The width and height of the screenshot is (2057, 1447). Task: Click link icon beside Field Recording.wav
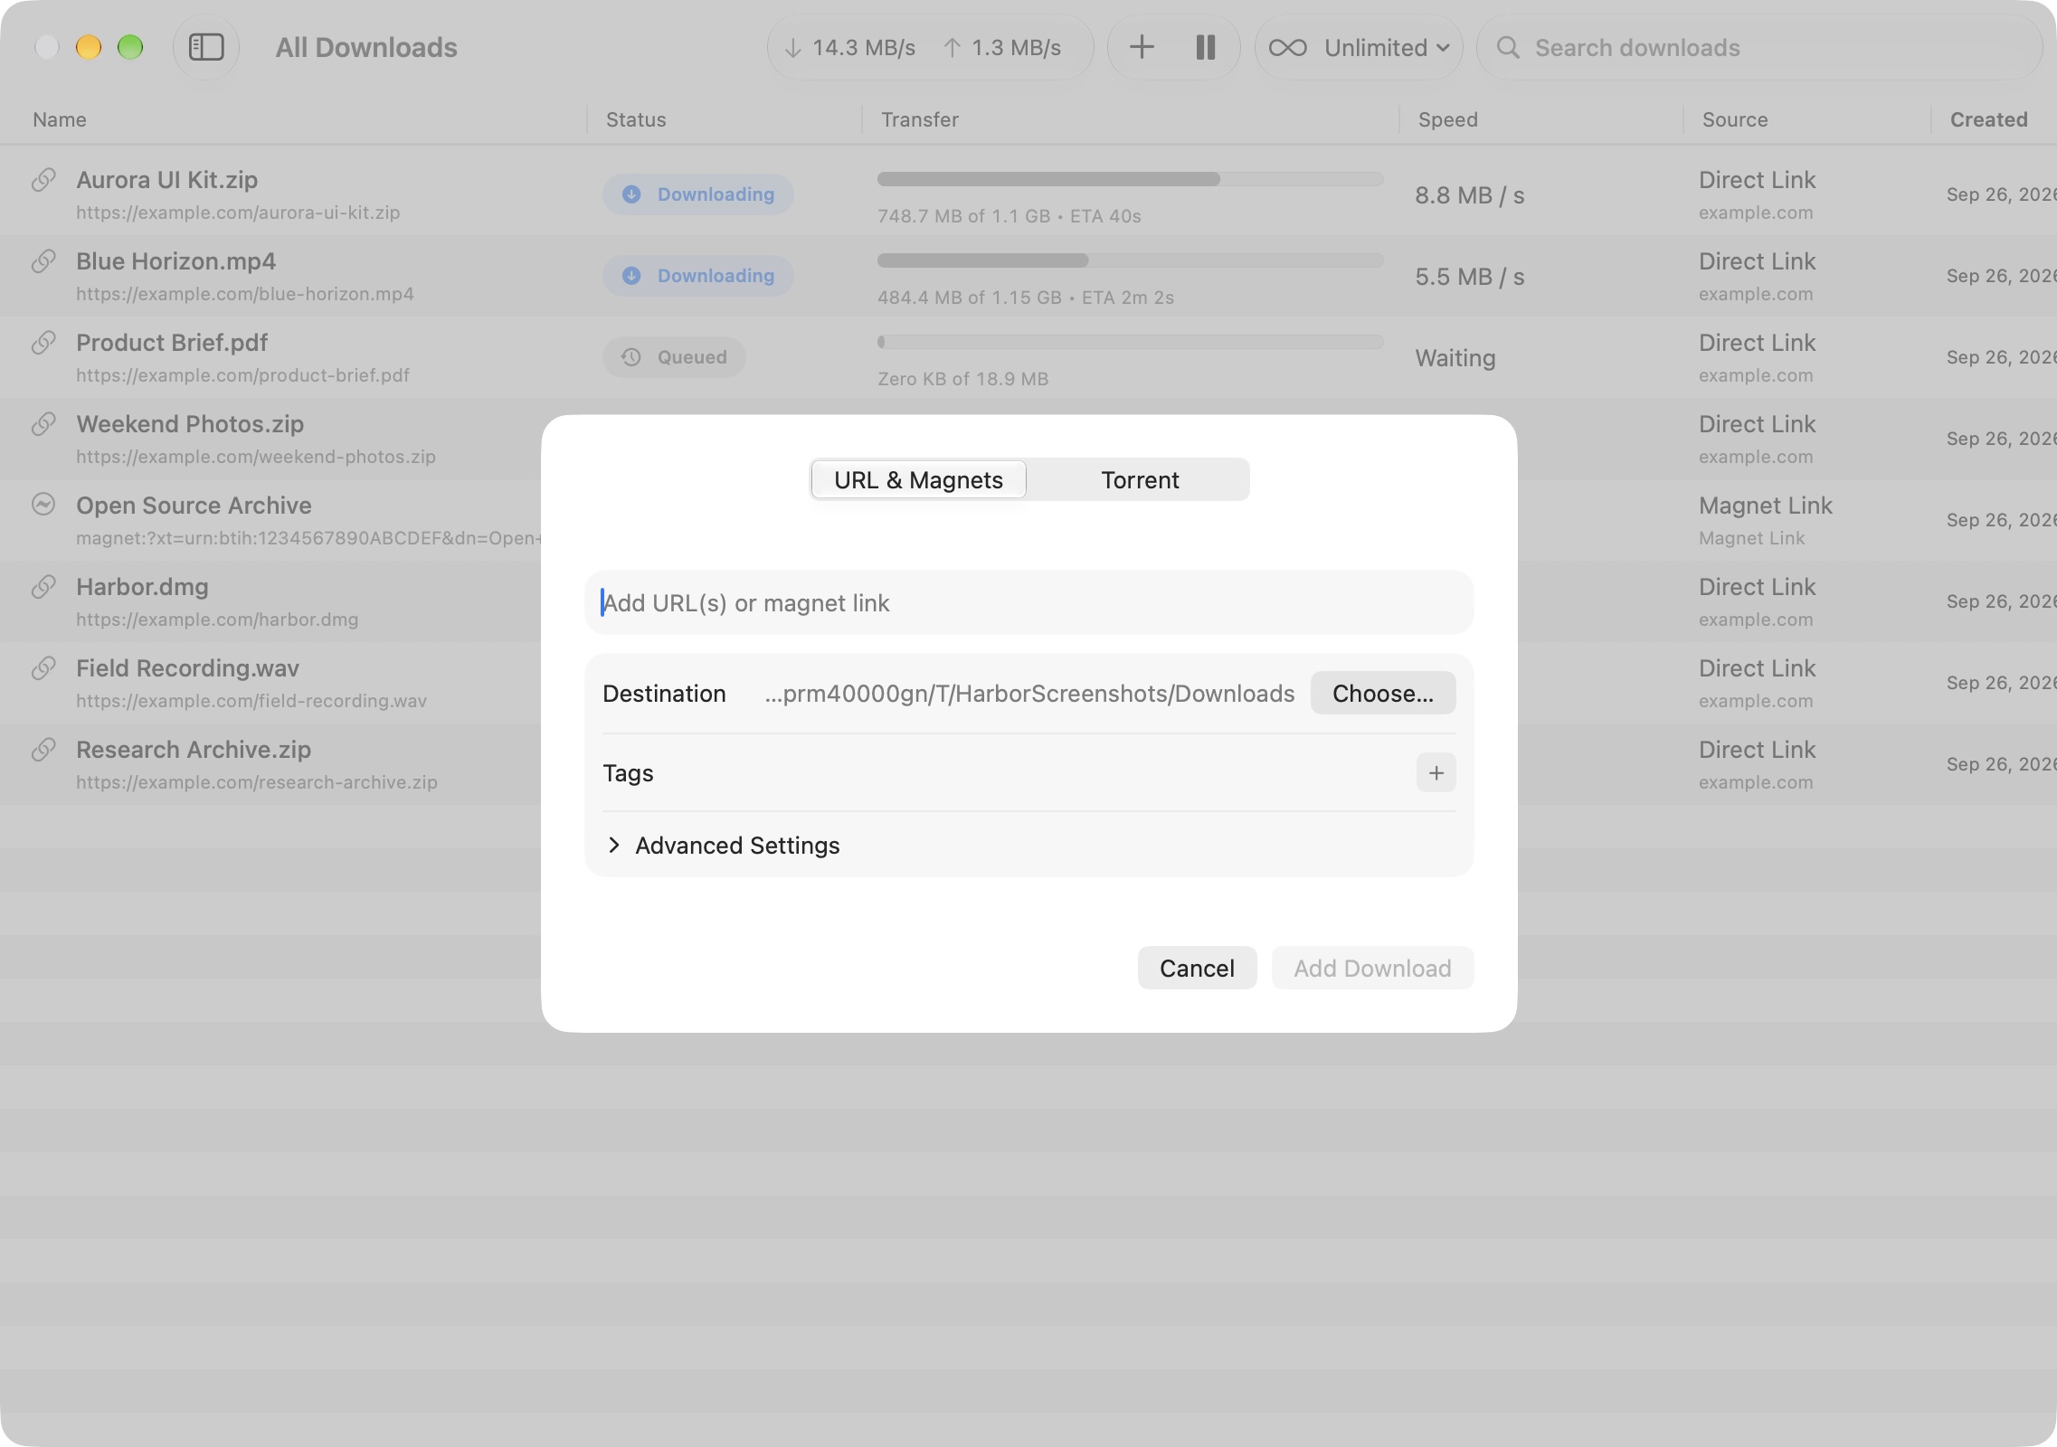[x=43, y=668]
